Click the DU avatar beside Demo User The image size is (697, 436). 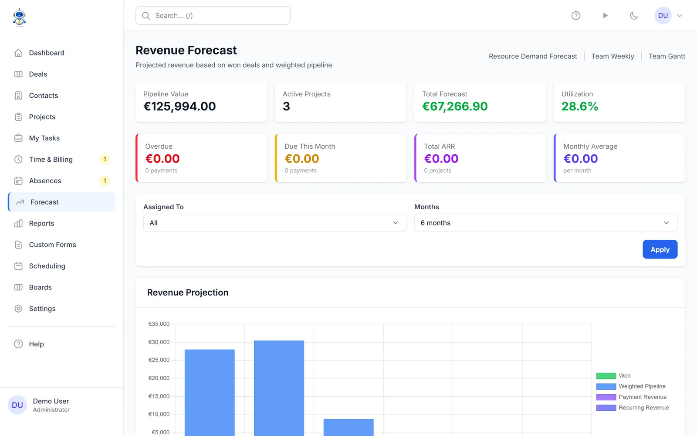[x=17, y=405]
